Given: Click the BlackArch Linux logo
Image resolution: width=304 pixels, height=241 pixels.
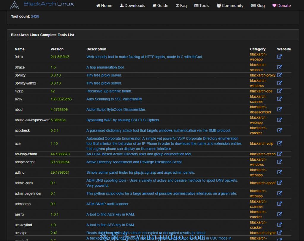Looking at the screenshot, I should tap(42, 4).
